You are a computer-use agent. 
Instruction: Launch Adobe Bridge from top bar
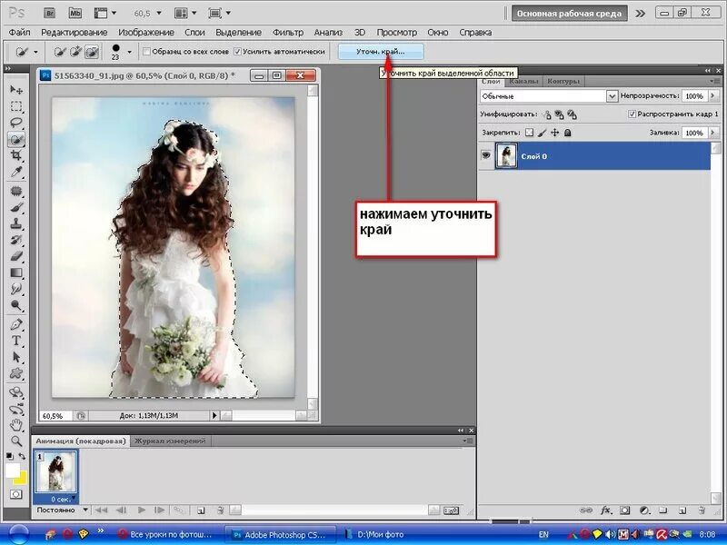tap(50, 14)
